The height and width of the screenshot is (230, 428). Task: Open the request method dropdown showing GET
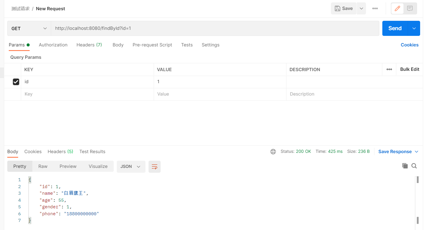point(29,28)
